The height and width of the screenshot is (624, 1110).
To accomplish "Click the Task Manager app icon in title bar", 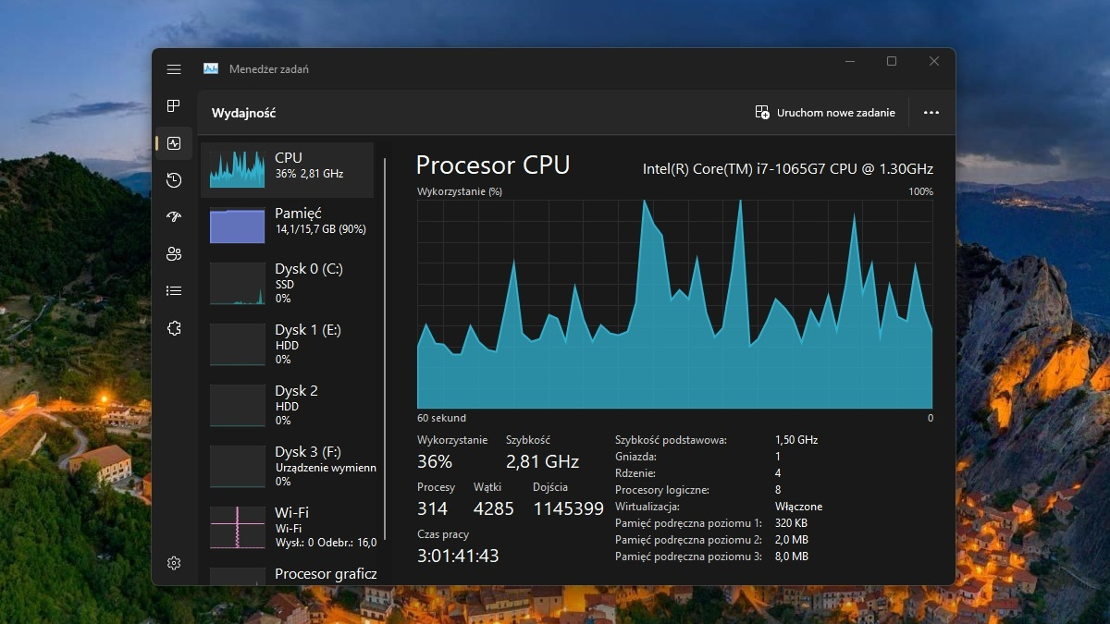I will click(211, 69).
